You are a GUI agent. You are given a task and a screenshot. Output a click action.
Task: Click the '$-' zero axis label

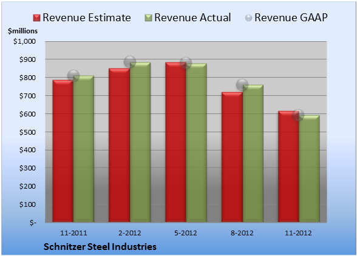(33, 223)
